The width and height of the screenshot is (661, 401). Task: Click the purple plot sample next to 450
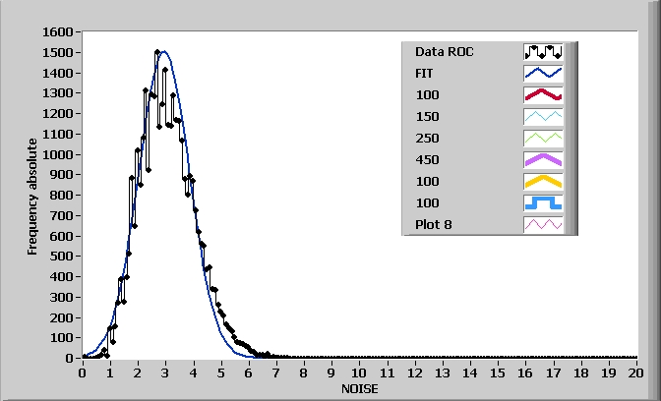[x=542, y=159]
